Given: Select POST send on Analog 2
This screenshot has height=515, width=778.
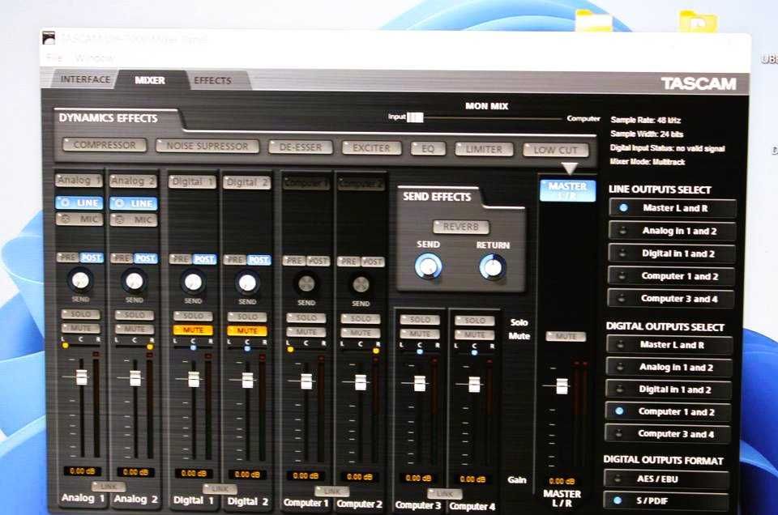Looking at the screenshot, I should point(145,258).
